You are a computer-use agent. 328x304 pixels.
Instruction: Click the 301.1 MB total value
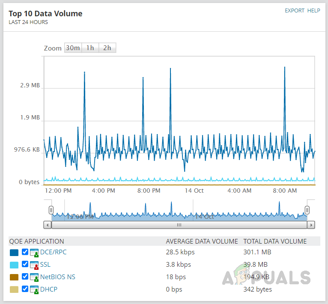click(x=257, y=252)
